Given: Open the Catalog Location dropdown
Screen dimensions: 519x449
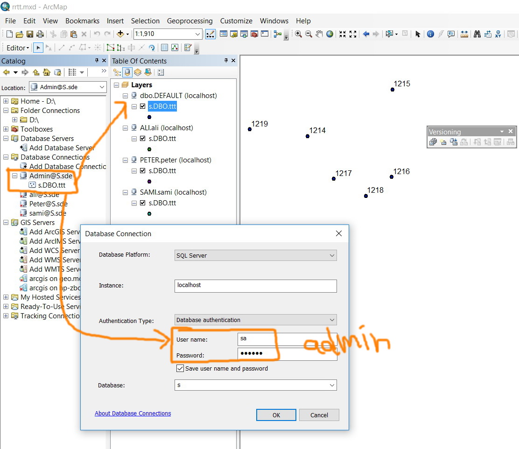Looking at the screenshot, I should 102,87.
